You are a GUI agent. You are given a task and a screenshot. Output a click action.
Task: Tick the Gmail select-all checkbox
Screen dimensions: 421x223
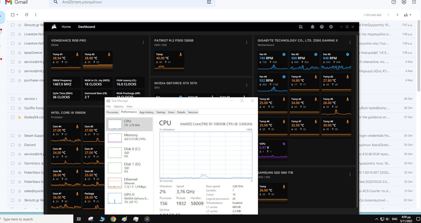[x=13, y=15]
